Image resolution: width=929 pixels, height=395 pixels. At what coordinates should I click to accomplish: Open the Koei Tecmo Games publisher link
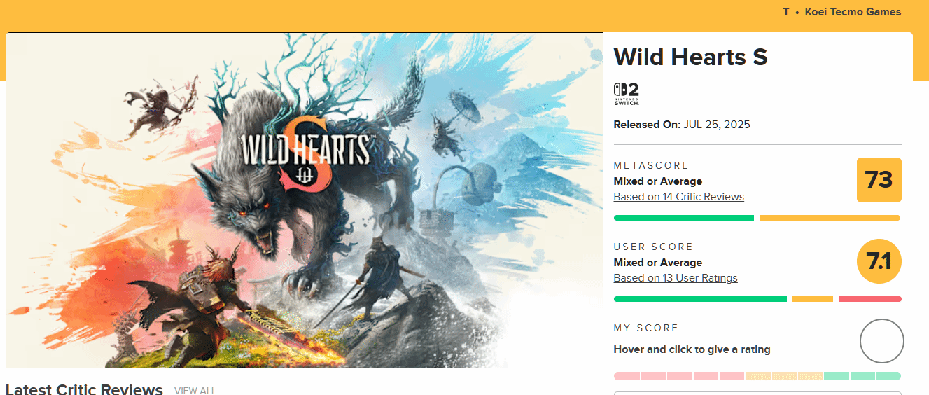click(x=853, y=12)
